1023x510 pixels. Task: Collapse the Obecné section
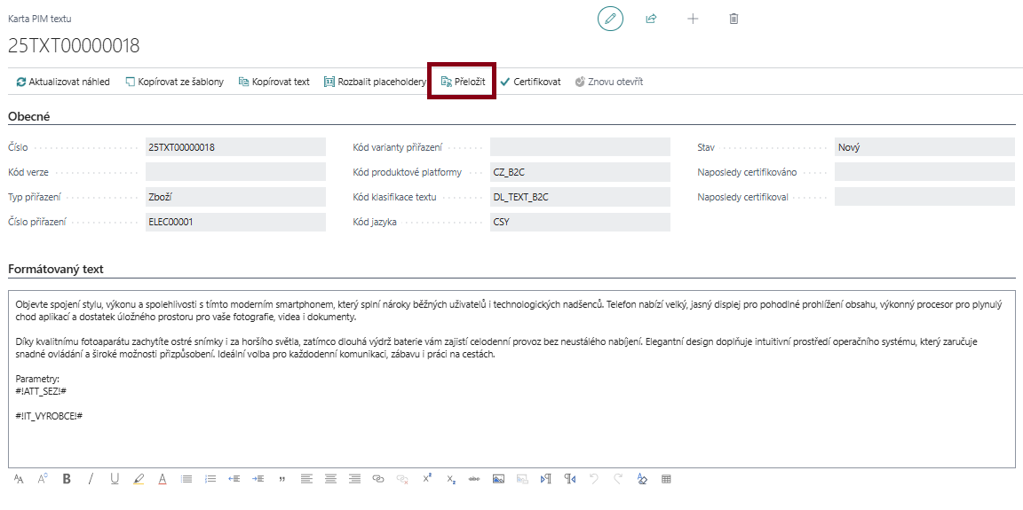point(29,116)
